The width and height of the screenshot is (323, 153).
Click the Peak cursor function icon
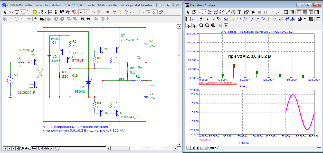click(245, 19)
